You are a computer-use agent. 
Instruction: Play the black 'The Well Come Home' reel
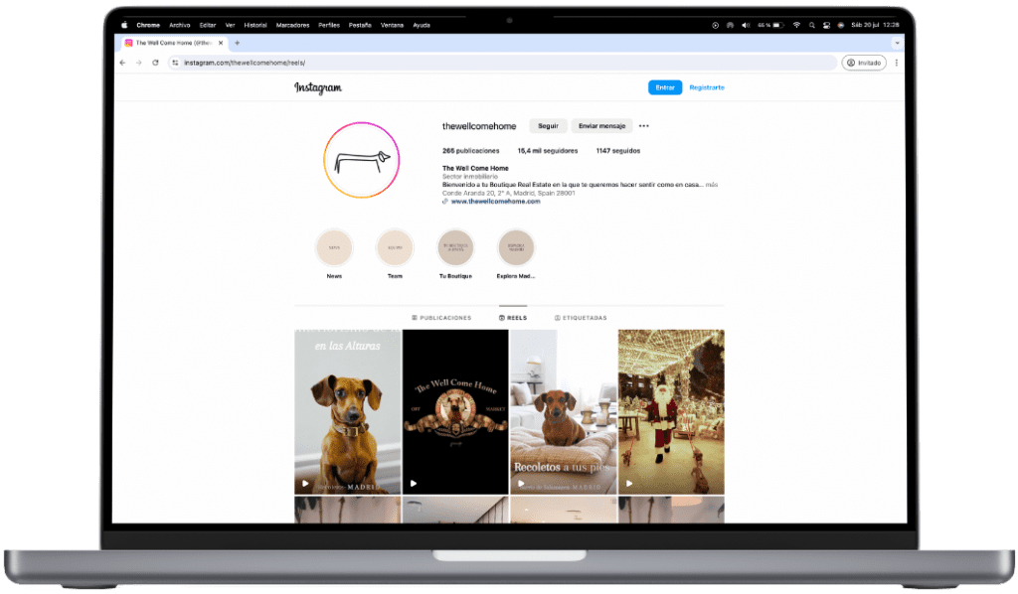coord(455,412)
